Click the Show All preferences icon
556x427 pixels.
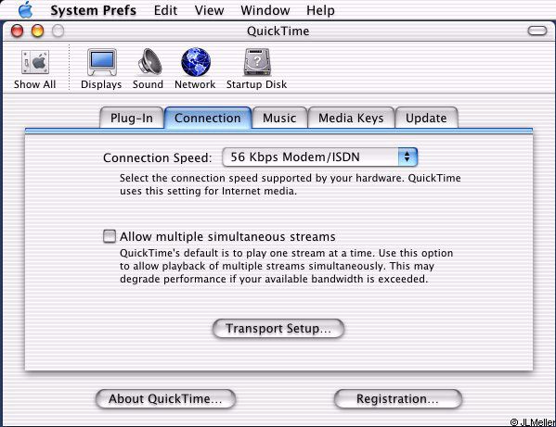point(34,62)
